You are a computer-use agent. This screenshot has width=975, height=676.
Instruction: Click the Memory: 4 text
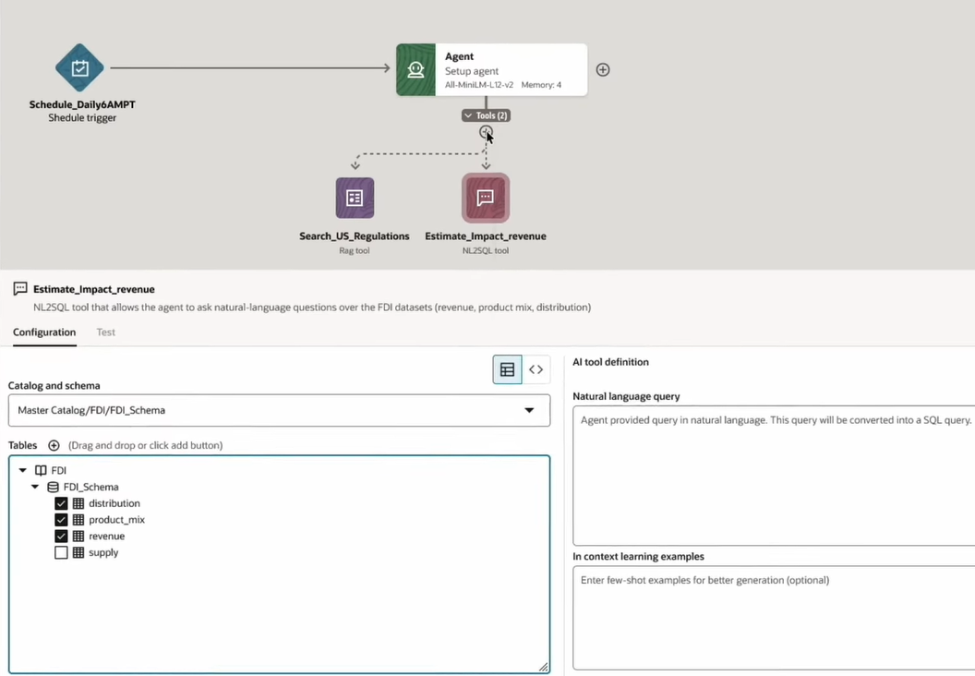[x=541, y=85]
